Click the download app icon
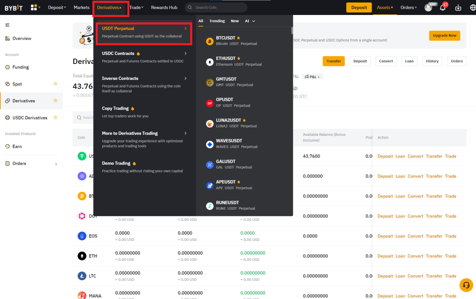476x299 pixels. click(458, 7)
